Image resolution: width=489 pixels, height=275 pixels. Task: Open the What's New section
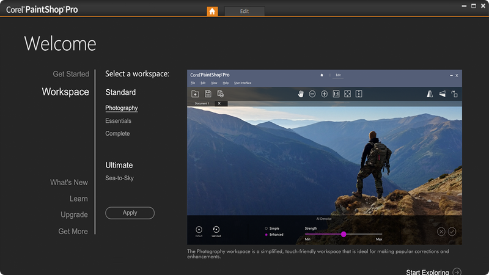click(69, 182)
